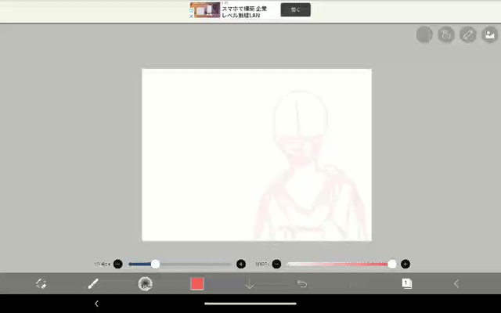501x313 pixels.
Task: Open the selection area tool
Action: point(424,34)
